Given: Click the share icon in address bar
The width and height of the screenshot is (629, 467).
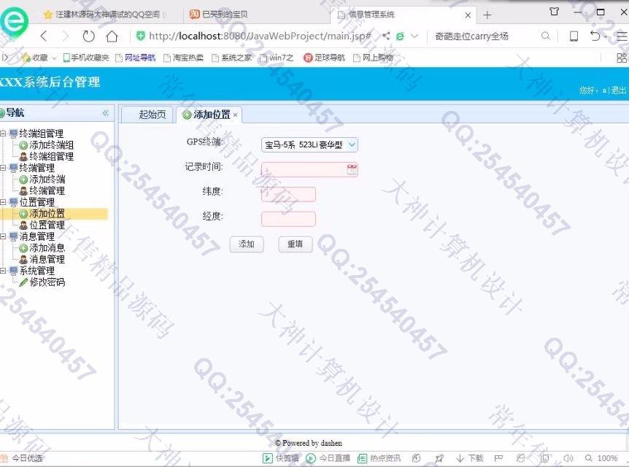Looking at the screenshot, I should point(386,36).
